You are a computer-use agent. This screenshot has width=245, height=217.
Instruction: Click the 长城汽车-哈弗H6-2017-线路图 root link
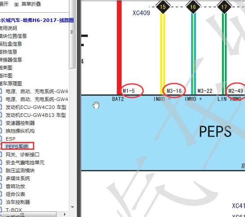point(37,20)
